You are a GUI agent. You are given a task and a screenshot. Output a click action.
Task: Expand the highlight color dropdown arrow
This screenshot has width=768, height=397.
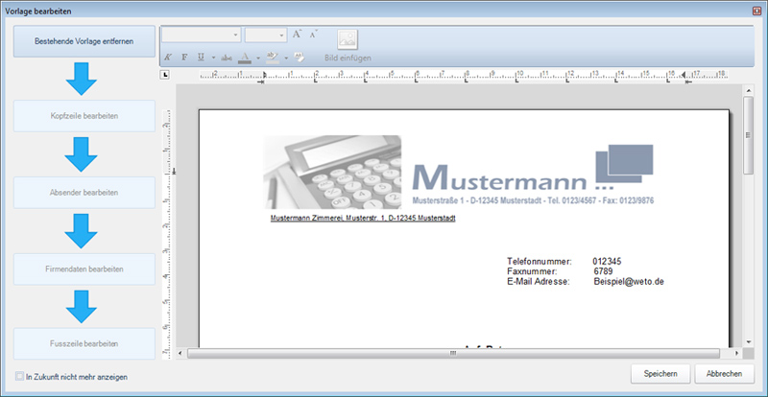point(286,58)
